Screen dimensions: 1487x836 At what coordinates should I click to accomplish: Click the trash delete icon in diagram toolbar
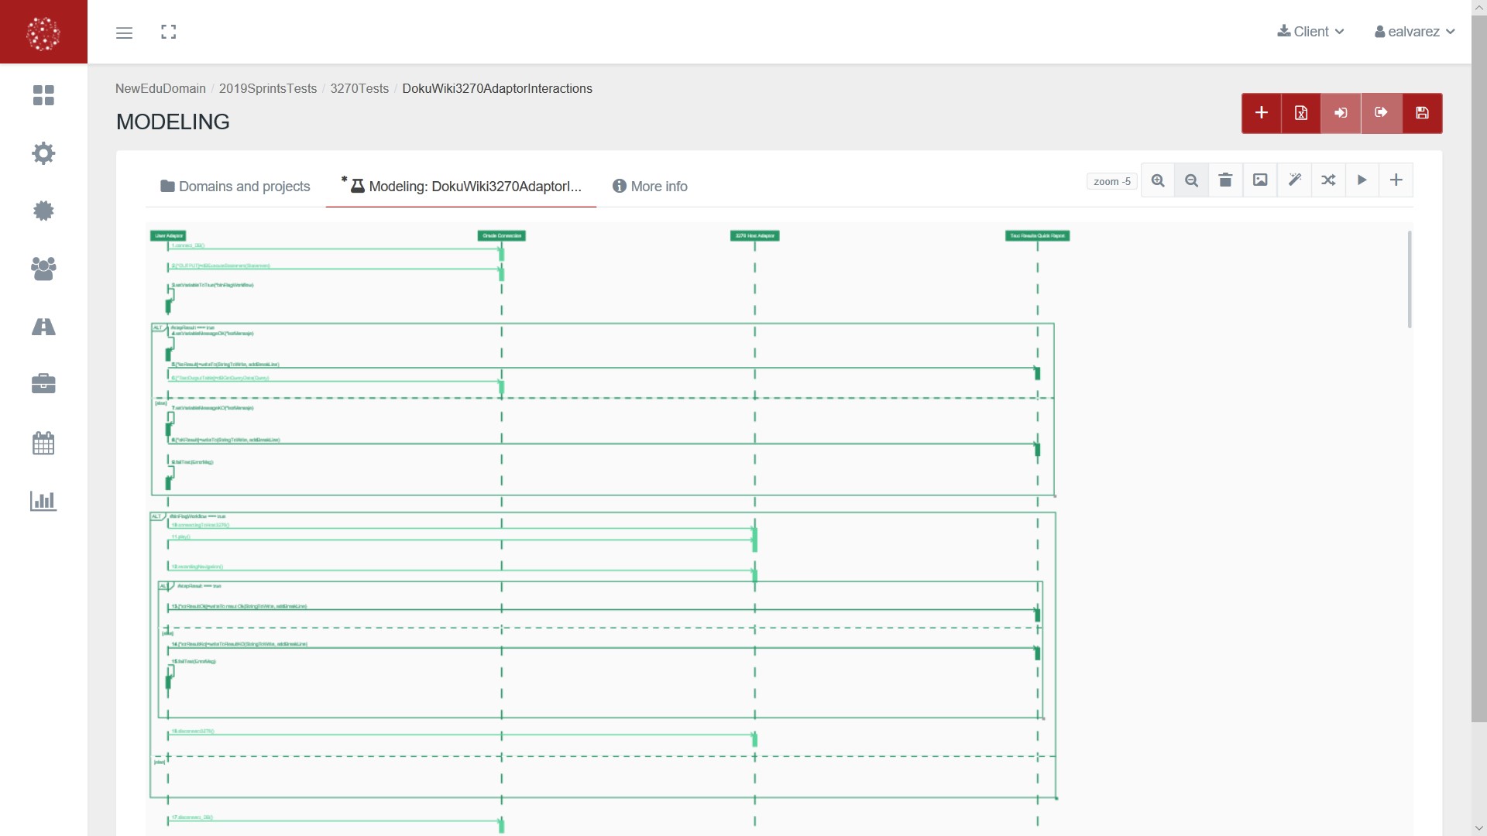tap(1225, 180)
